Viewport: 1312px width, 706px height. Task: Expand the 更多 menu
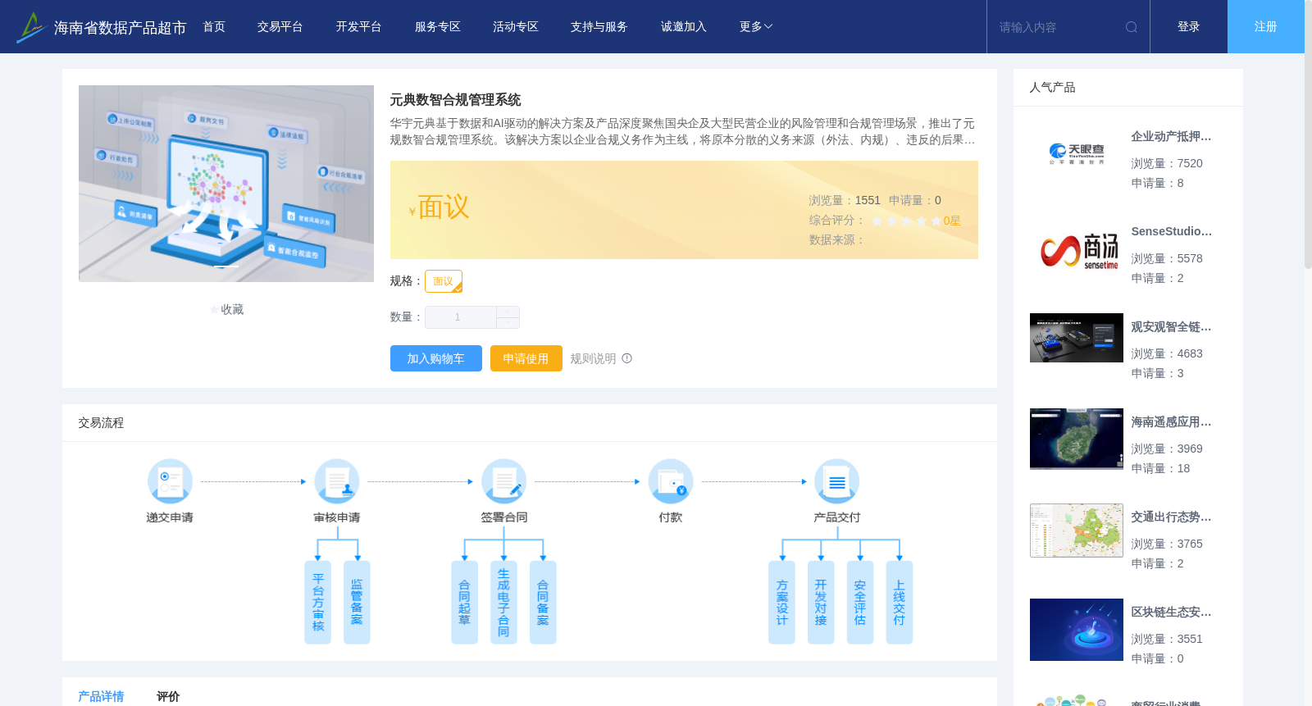pos(756,27)
